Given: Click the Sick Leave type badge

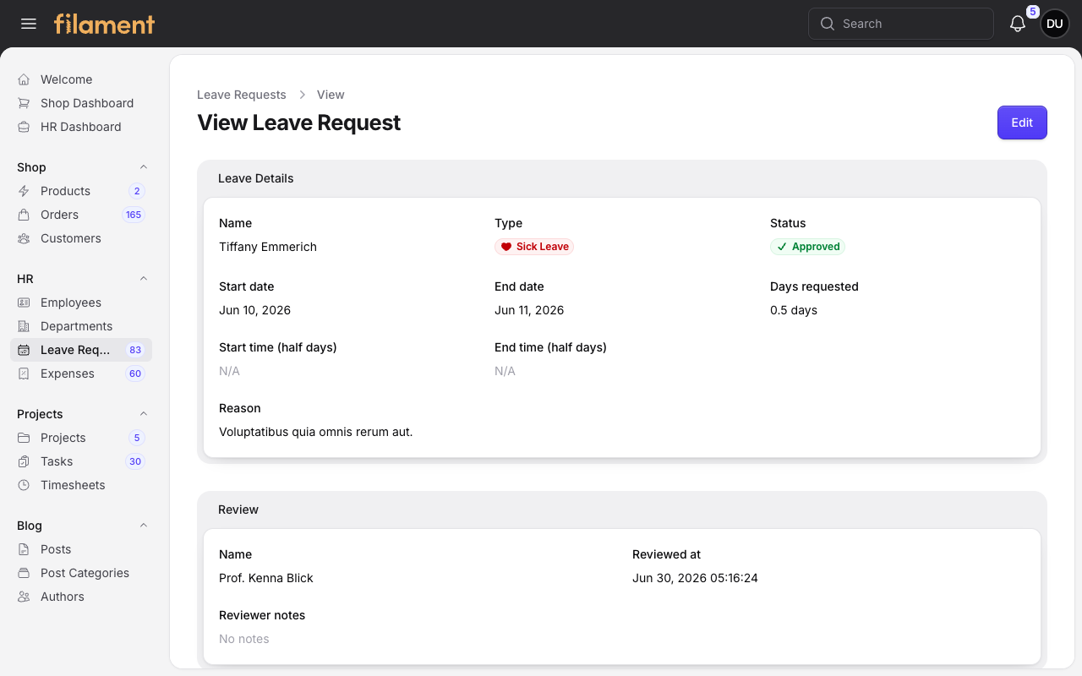Looking at the screenshot, I should pyautogui.click(x=534, y=247).
